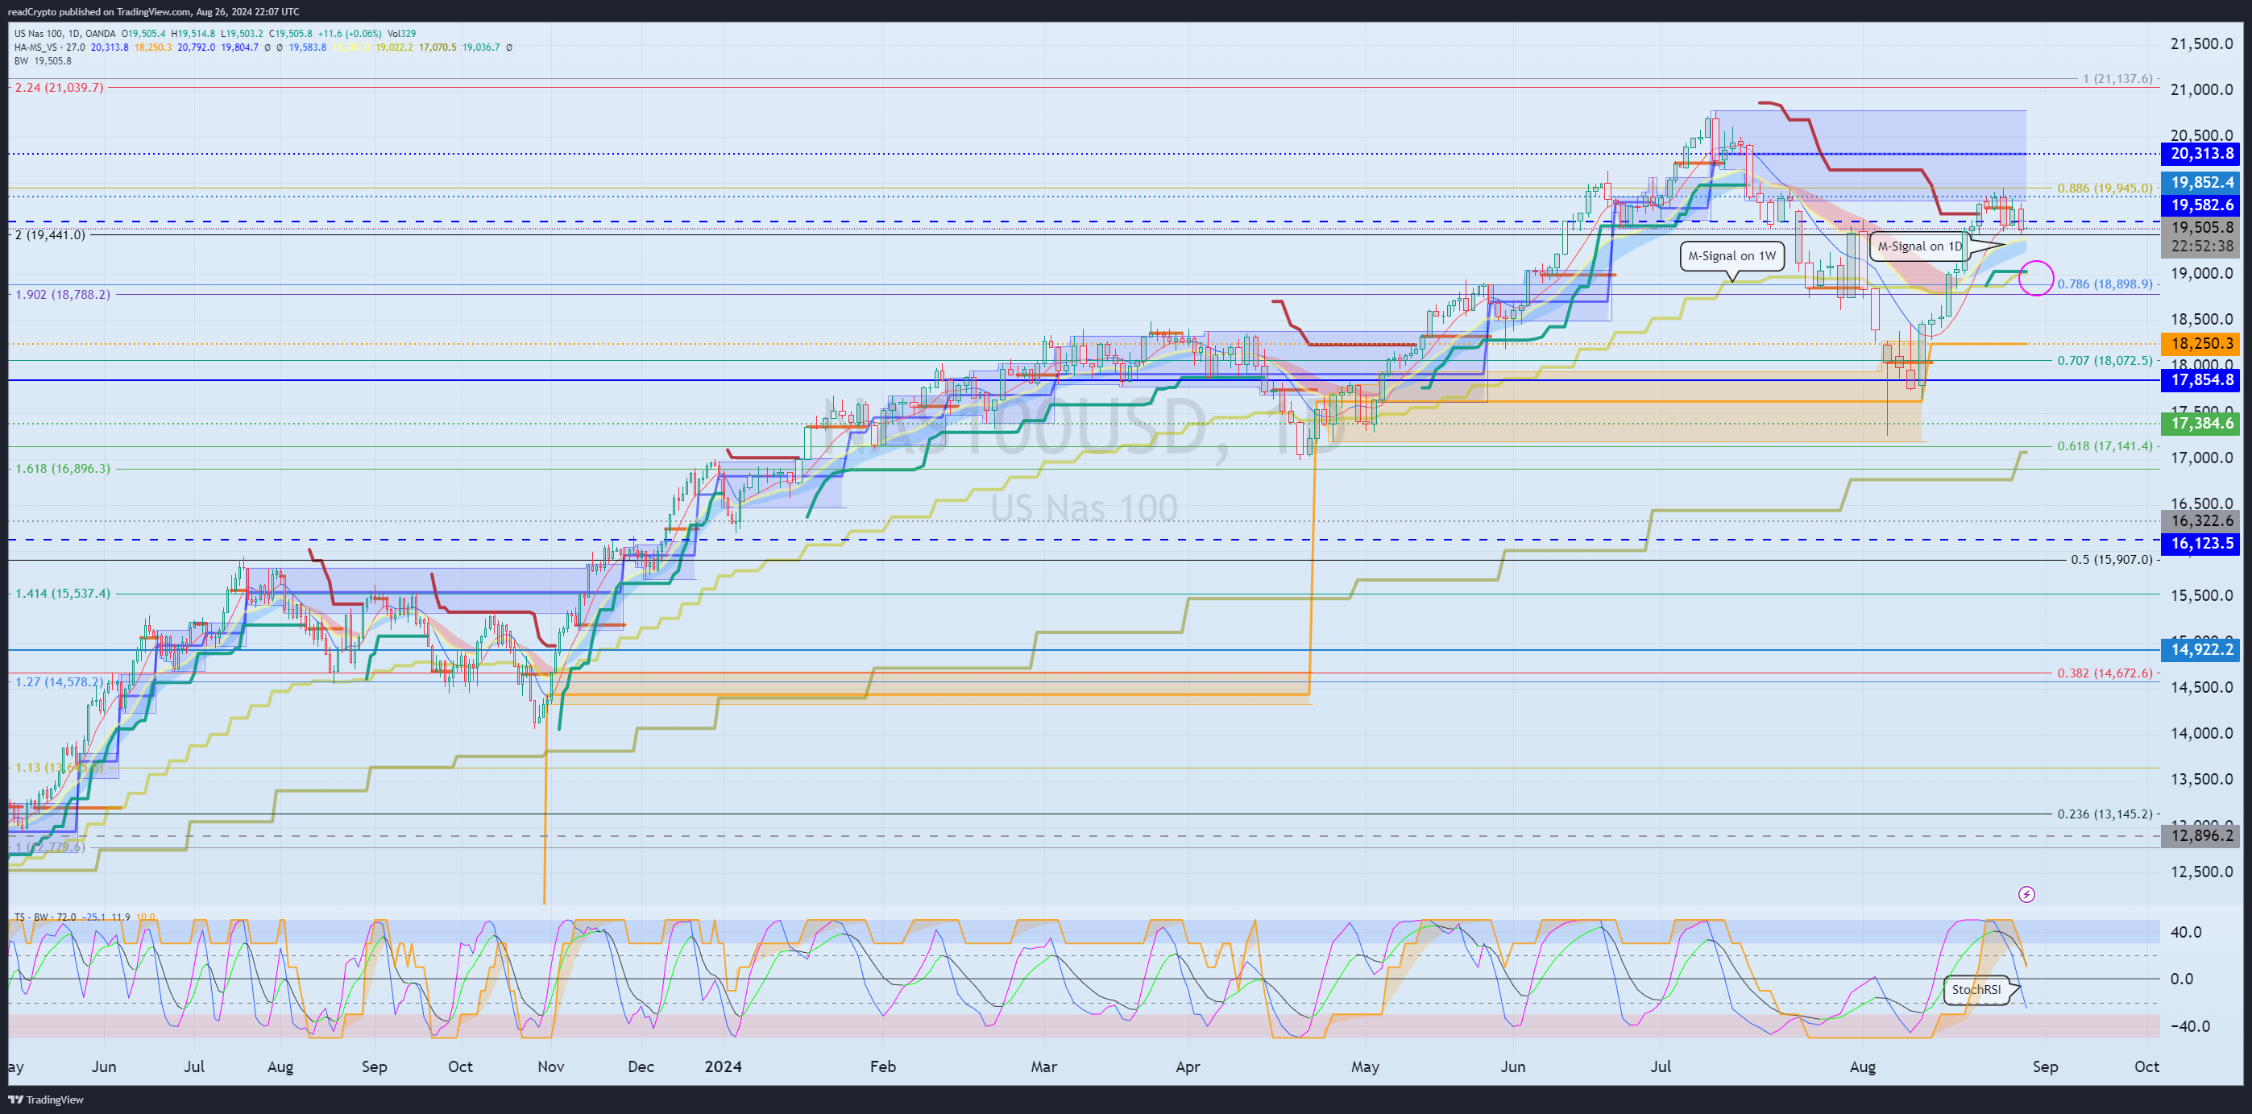Click the Feb label on time axis
Screen dimensions: 2252x1114
(883, 1066)
